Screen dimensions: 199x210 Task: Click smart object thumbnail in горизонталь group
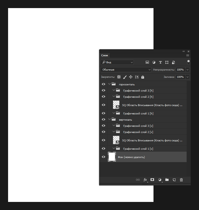point(116,105)
